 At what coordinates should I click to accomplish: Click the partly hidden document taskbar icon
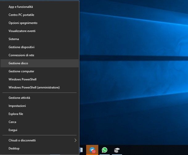81,150
